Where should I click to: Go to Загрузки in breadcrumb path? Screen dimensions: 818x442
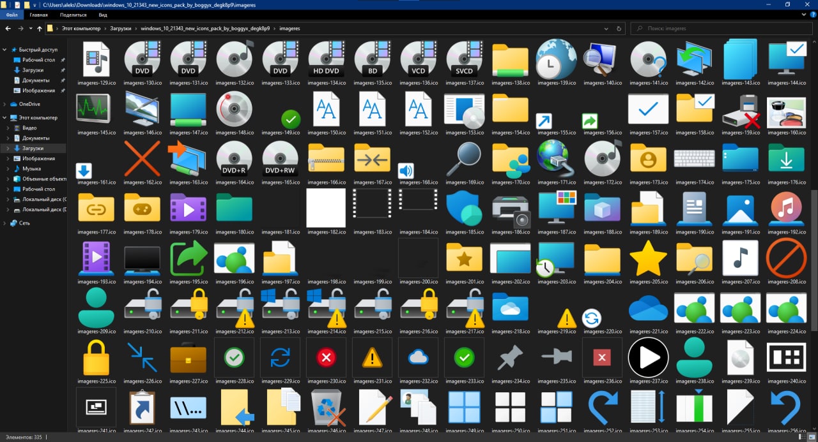pos(120,29)
